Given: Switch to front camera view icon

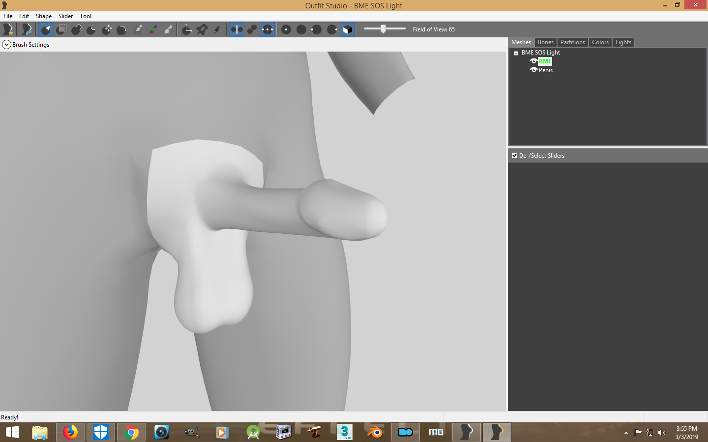Looking at the screenshot, I should [286, 29].
